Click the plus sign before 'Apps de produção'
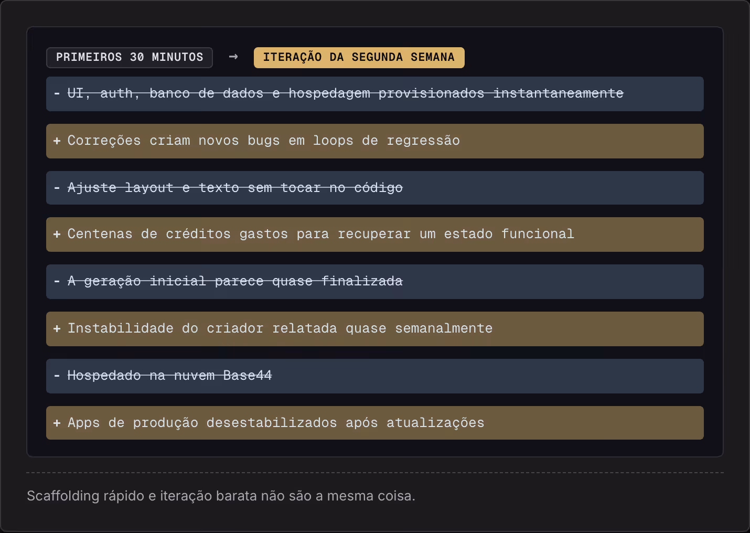Image resolution: width=750 pixels, height=533 pixels. click(x=57, y=423)
